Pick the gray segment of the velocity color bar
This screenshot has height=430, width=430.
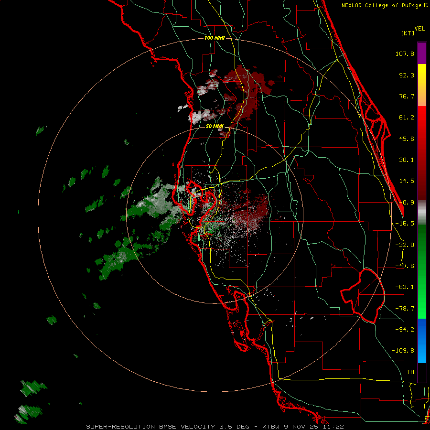pos(422,213)
